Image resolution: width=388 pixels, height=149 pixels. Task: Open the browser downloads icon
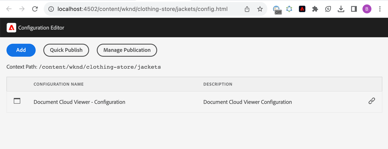(x=341, y=9)
